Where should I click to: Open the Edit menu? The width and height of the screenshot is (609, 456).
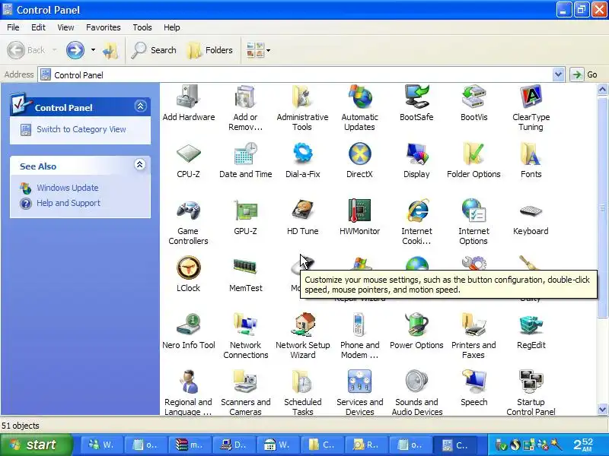(38, 27)
